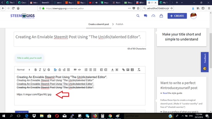This screenshot has height=119, width=212.
Task: Align text left
Action: (x=55, y=70)
